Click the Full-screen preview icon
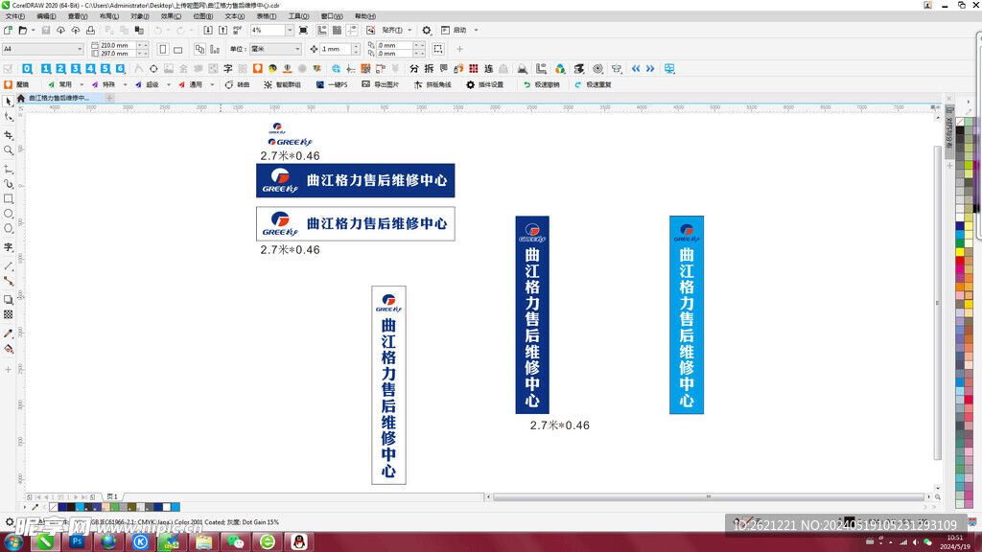982x552 pixels. (x=304, y=30)
